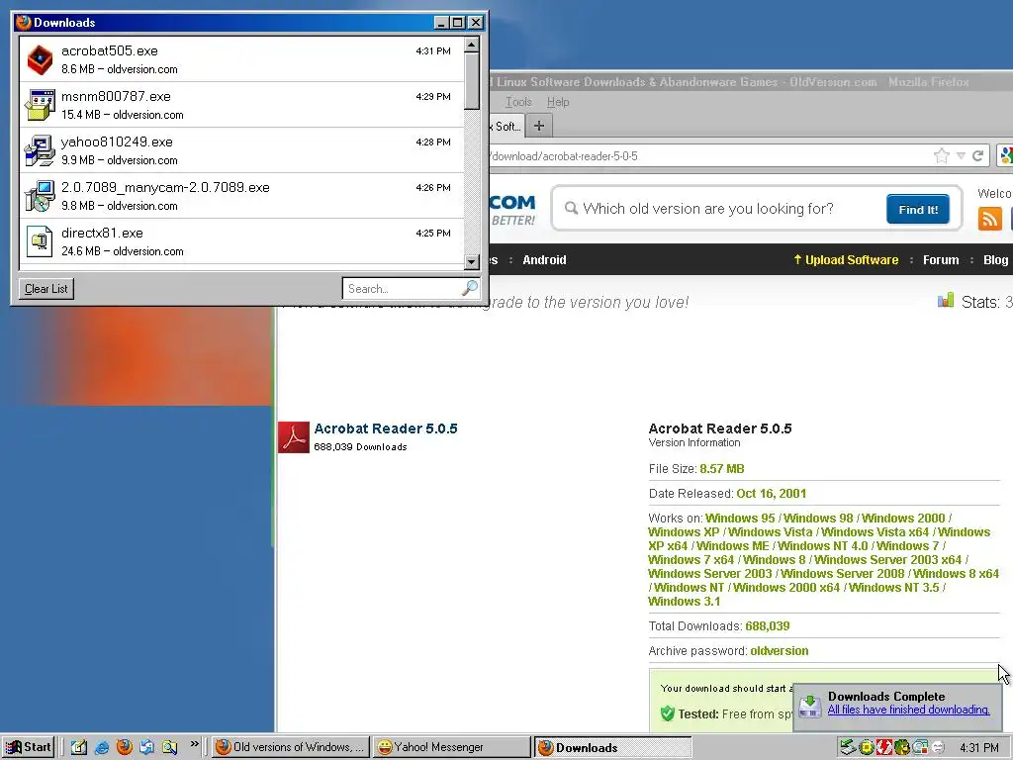
Task: Click the Windows 95 compatibility link
Action: coord(740,519)
